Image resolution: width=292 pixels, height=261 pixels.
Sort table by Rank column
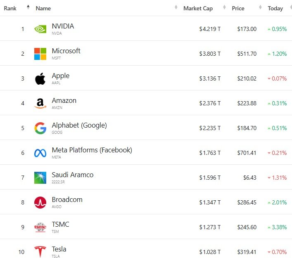point(10,8)
